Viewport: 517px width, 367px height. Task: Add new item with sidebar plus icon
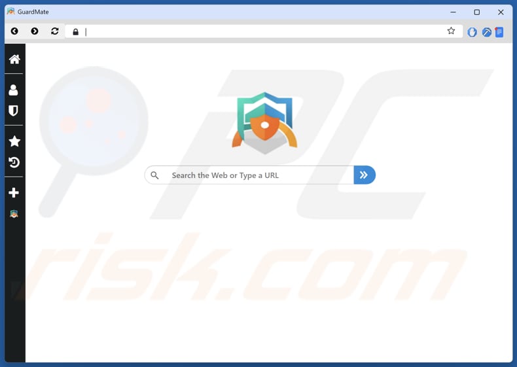[x=14, y=192]
